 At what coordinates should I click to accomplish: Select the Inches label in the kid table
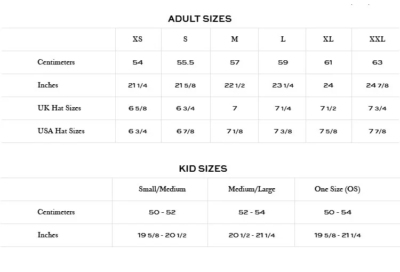[x=47, y=235]
